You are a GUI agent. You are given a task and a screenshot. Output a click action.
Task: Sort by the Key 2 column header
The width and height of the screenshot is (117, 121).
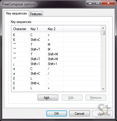pos(55,29)
